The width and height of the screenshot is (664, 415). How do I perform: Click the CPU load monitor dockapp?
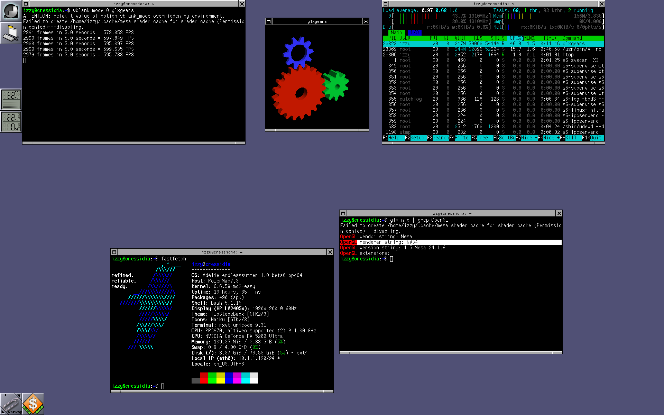11,100
